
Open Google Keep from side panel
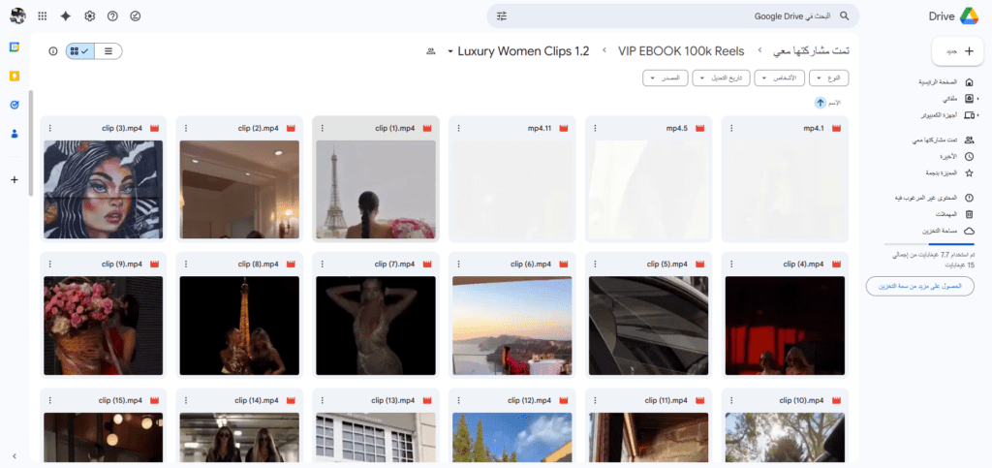point(15,76)
